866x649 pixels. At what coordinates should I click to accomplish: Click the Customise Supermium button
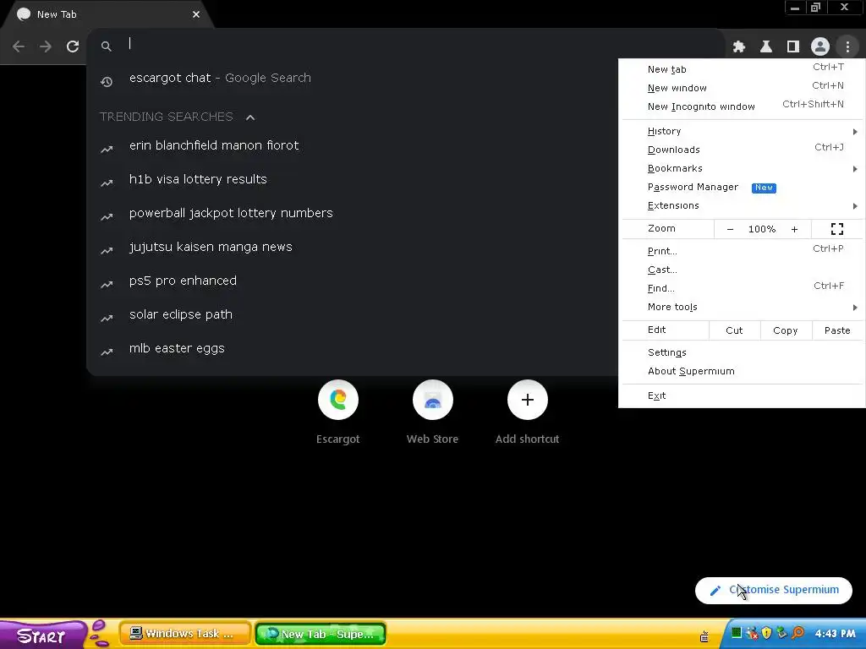773,590
